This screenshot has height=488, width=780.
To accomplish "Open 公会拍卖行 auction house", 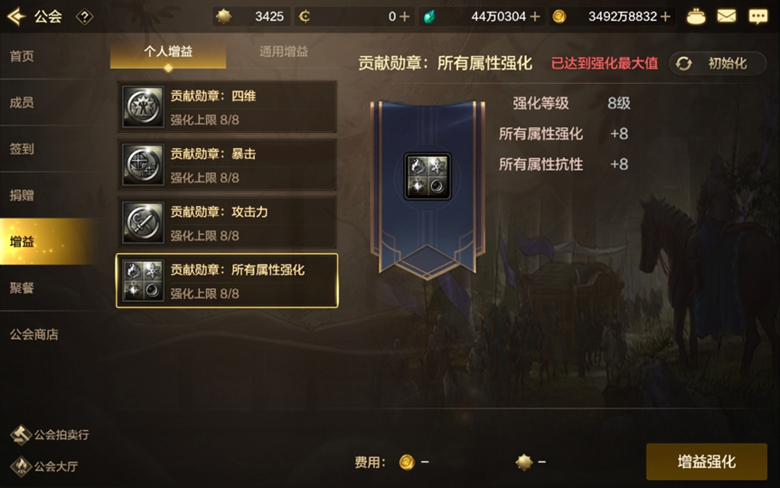I will point(50,435).
